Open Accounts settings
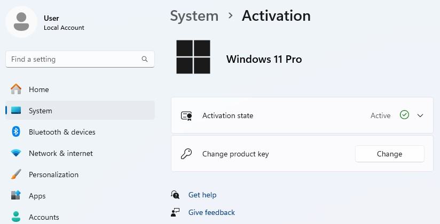The height and width of the screenshot is (224, 440). 80,217
